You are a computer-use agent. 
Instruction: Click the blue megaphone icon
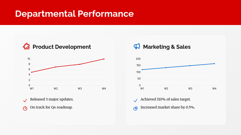137,46
